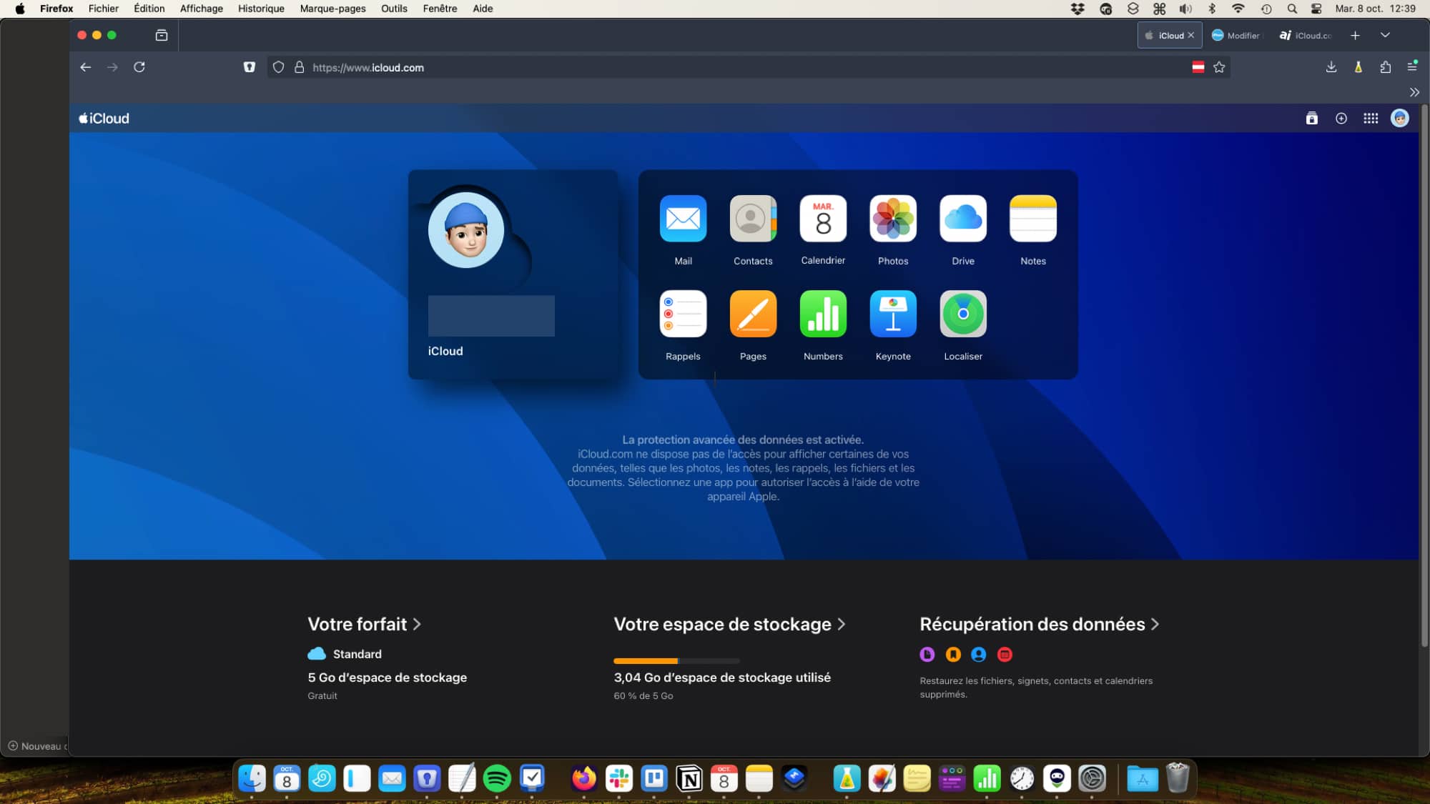This screenshot has height=804, width=1430.
Task: Click the '5 Go d'espace de stockage' text
Action: [x=388, y=677]
